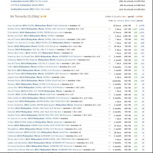Image resolution: width=153 pixels, height=153 pixels.
Task: Open malayalam movie 2013 Full Download link
Action: (x=29, y=1)
